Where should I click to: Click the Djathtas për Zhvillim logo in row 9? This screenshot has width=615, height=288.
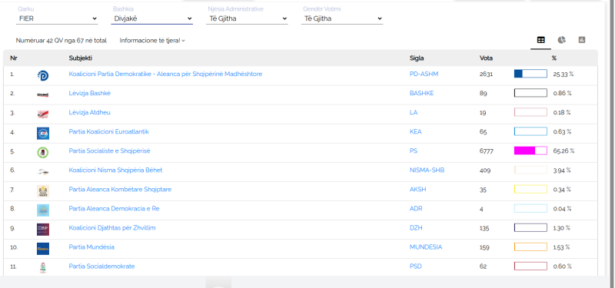click(43, 229)
